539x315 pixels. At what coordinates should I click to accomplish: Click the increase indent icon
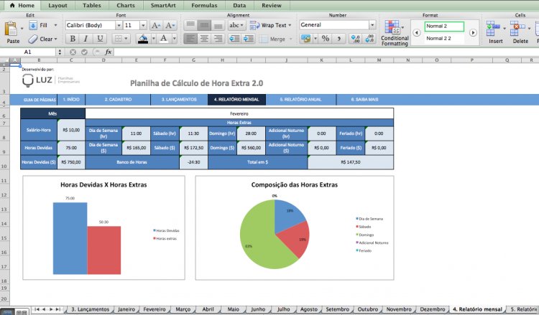pyautogui.click(x=248, y=39)
